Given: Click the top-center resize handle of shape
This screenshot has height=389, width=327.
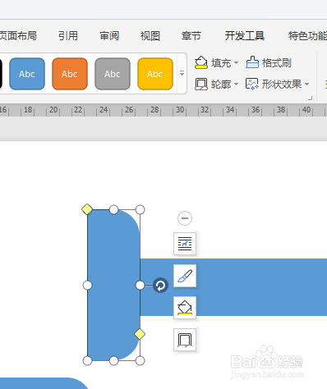Looking at the screenshot, I should click(x=113, y=210).
